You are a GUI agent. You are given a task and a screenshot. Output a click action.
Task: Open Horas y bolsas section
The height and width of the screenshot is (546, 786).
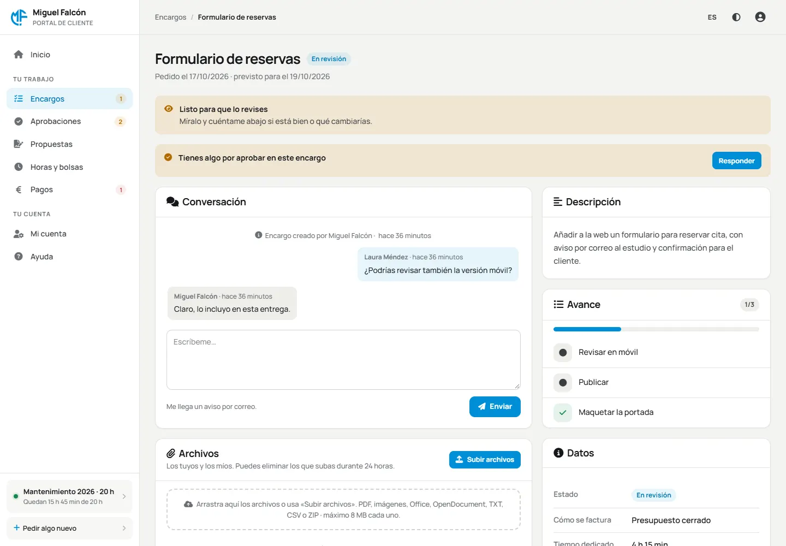(x=69, y=167)
